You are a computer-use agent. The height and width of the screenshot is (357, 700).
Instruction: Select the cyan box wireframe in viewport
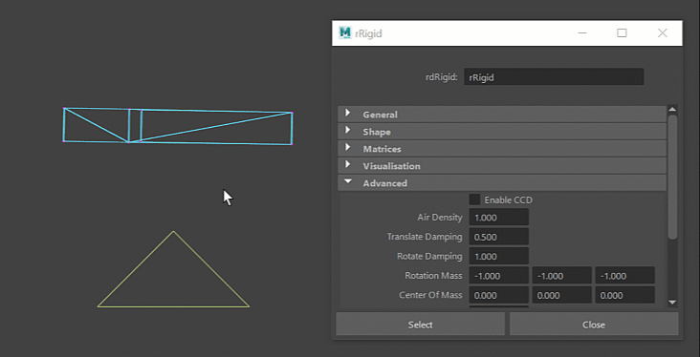pos(178,127)
